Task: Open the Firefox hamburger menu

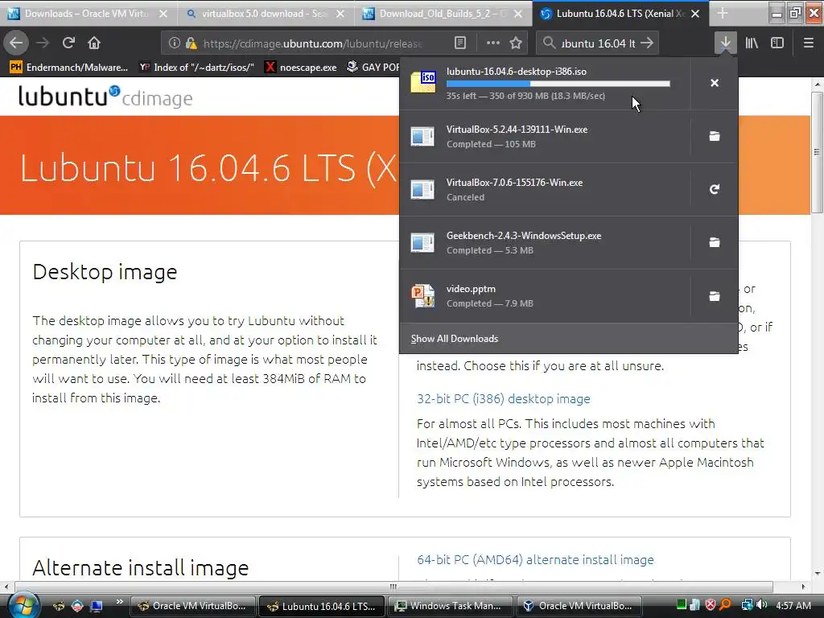Action: pos(809,43)
